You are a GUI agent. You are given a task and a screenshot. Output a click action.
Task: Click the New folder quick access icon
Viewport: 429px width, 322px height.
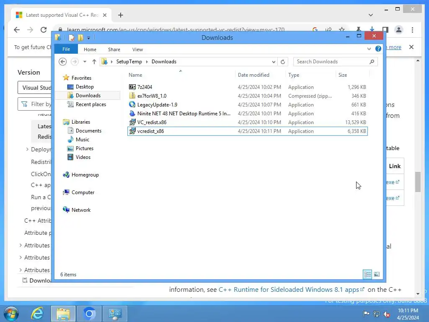point(80,37)
